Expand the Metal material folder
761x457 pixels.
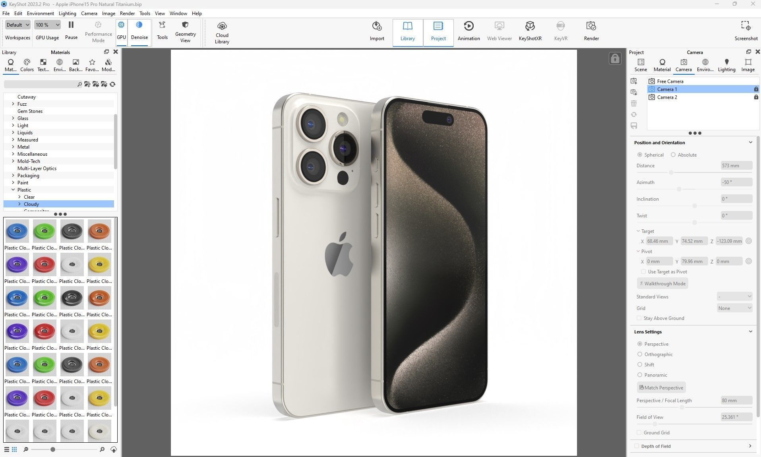click(x=13, y=147)
